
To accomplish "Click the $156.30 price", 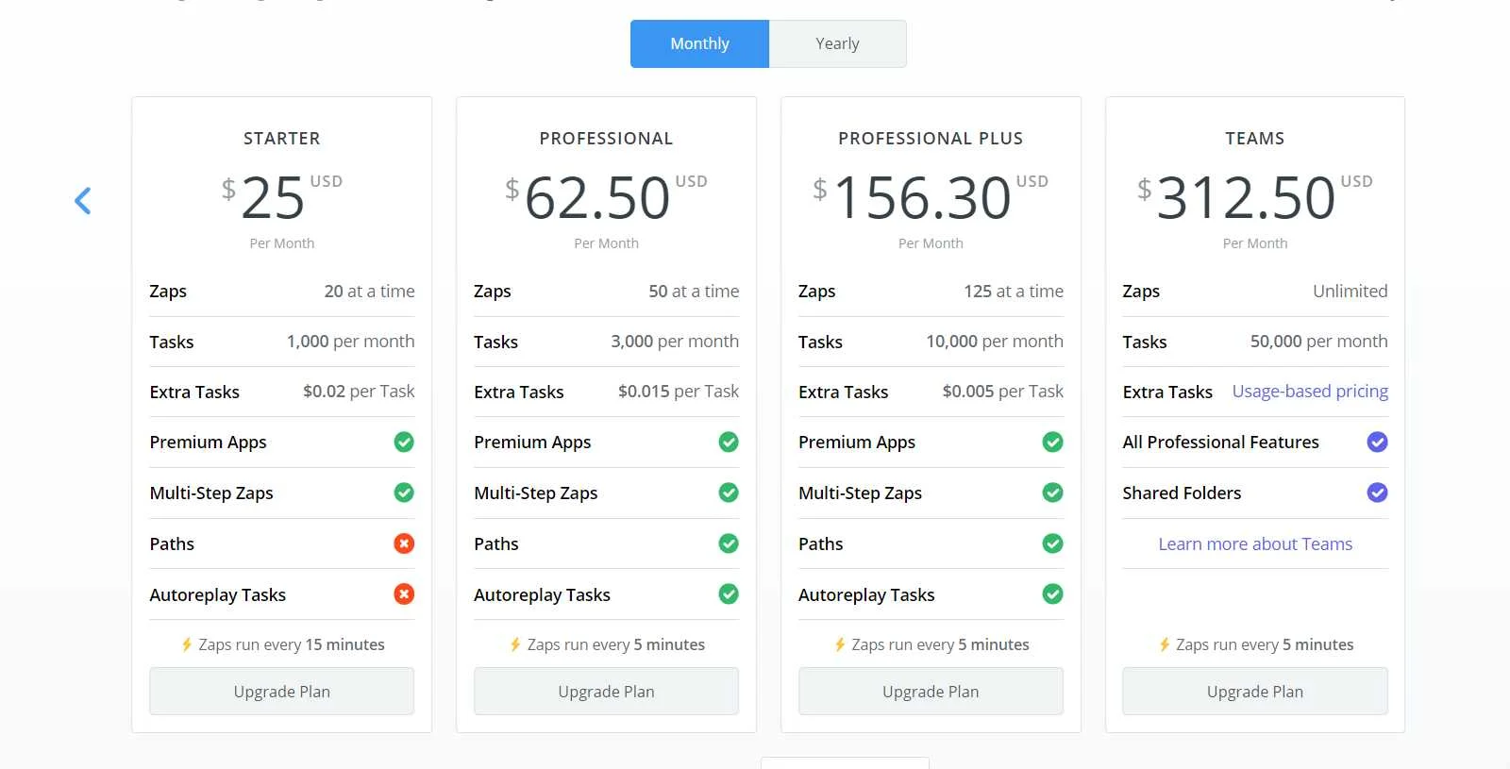I will coord(931,198).
